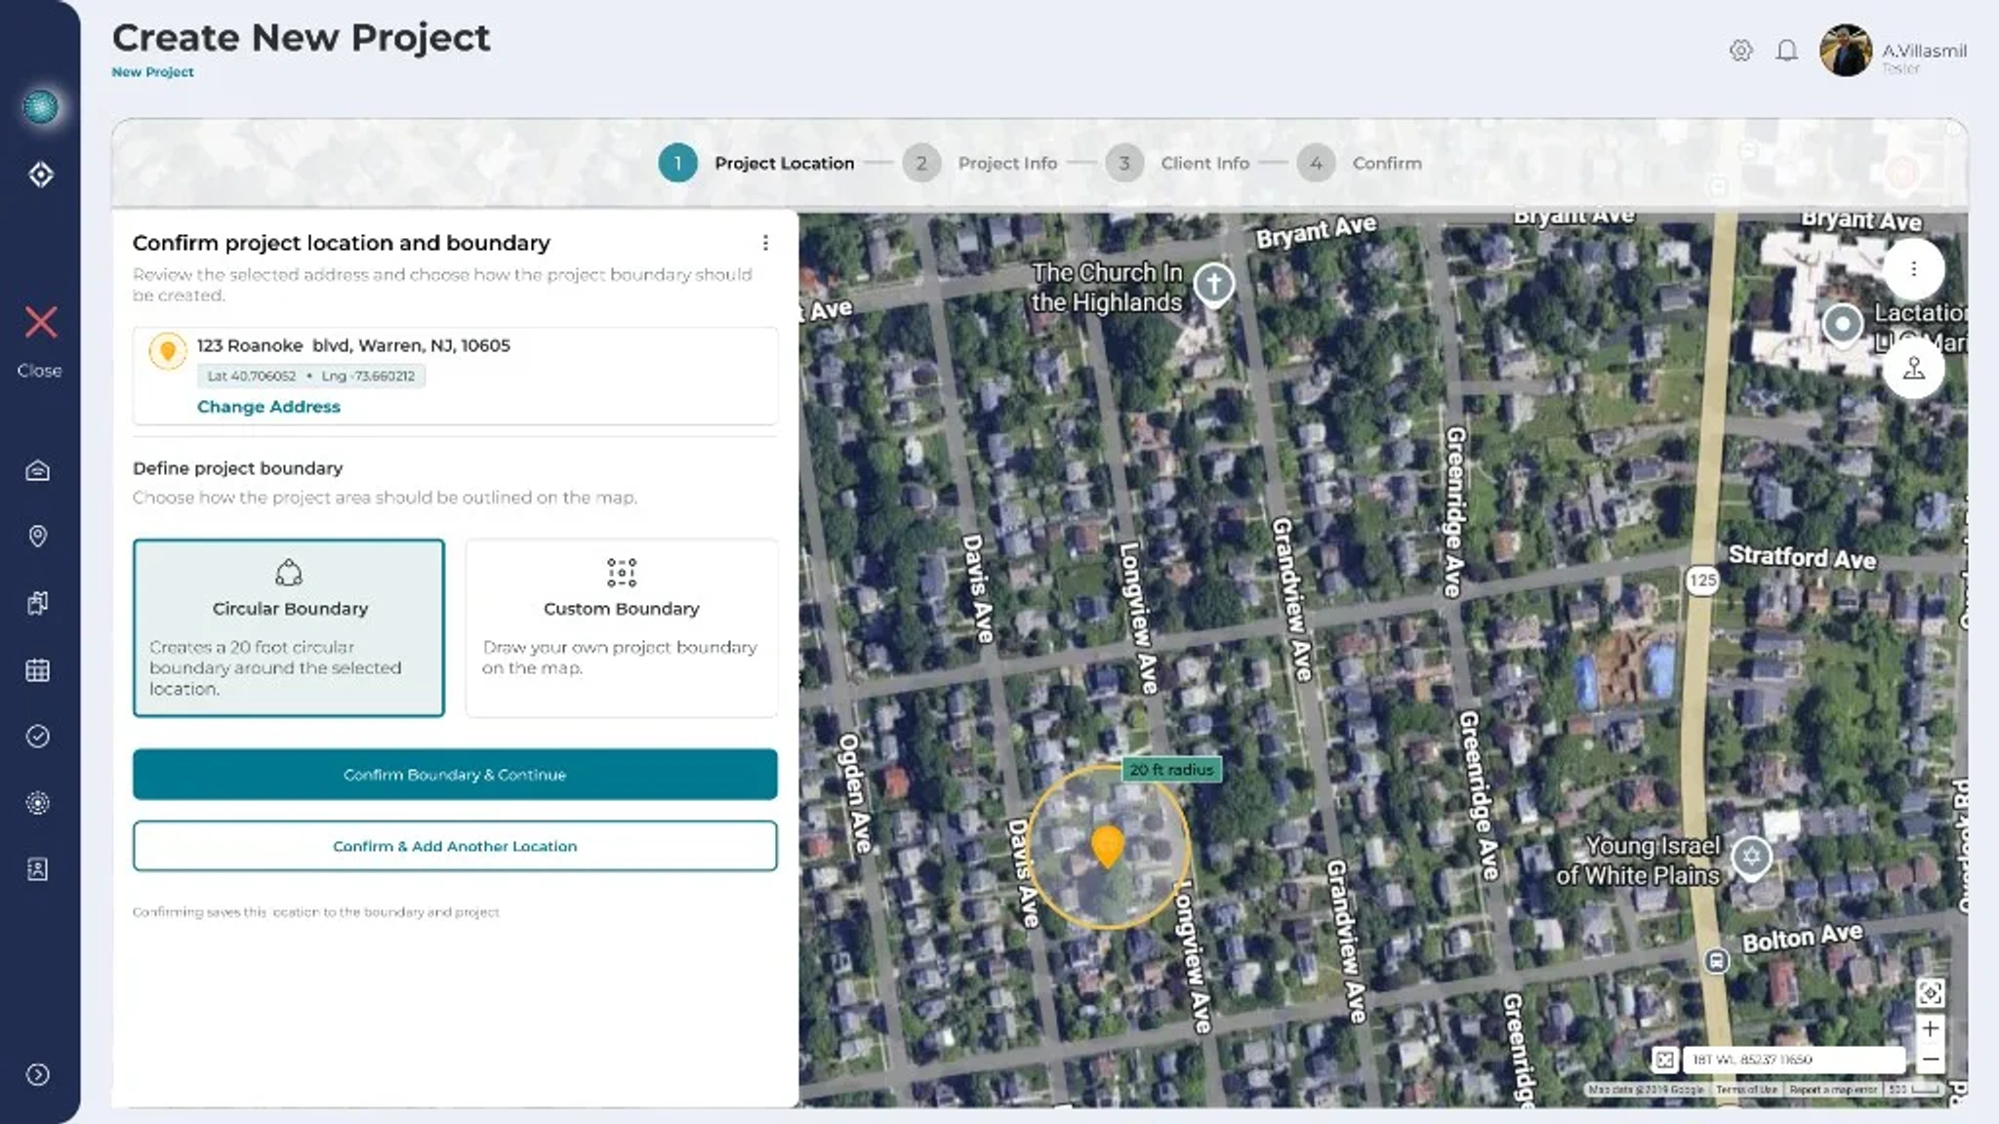The height and width of the screenshot is (1124, 1999).
Task: Click the Terms of Use map link
Action: (1747, 1090)
